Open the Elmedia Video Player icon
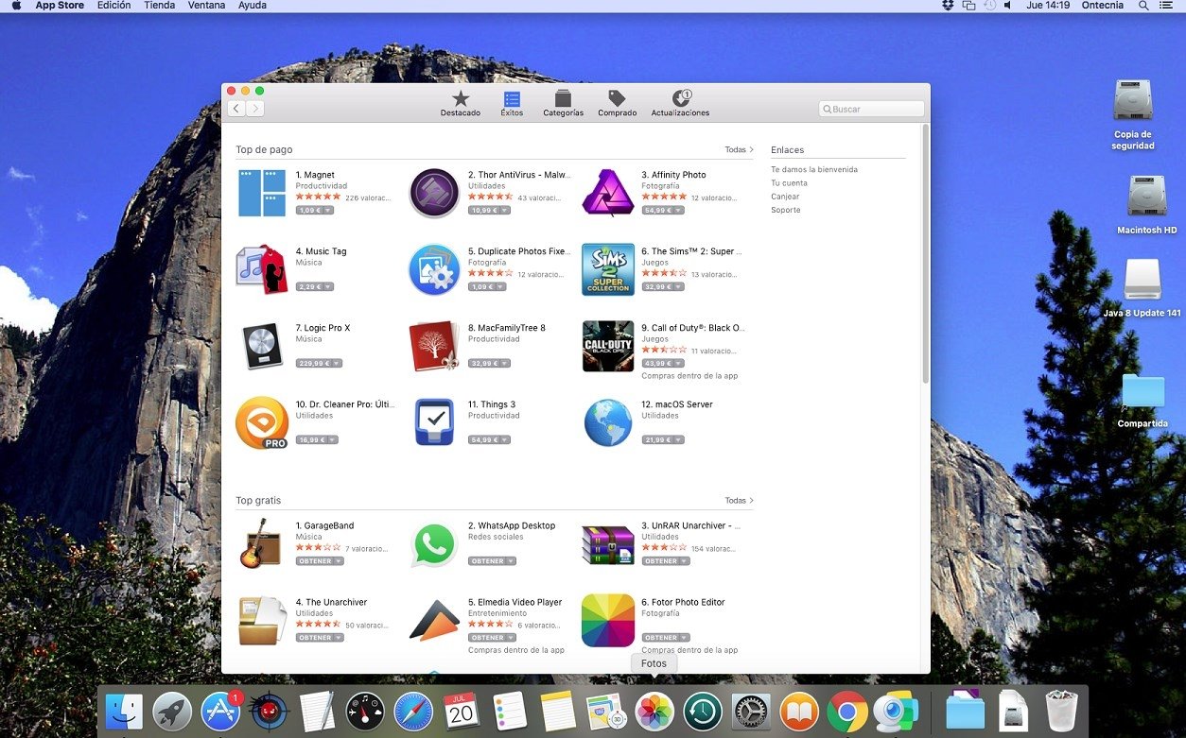This screenshot has height=738, width=1186. click(434, 621)
